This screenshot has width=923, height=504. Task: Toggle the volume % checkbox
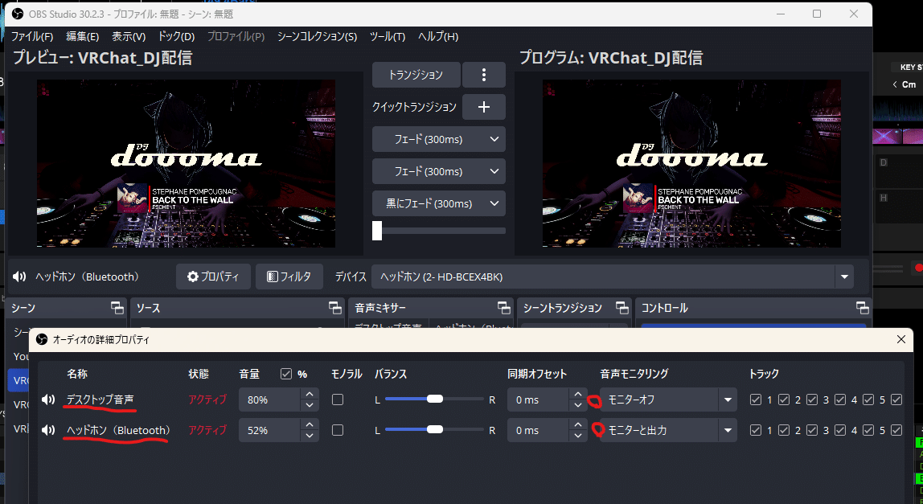pos(286,374)
